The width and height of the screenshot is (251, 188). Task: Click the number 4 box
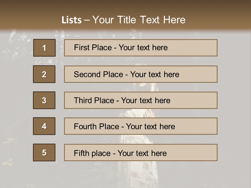[x=44, y=126]
